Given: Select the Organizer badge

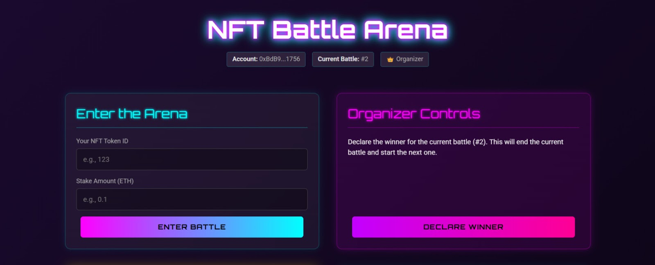Looking at the screenshot, I should point(404,59).
